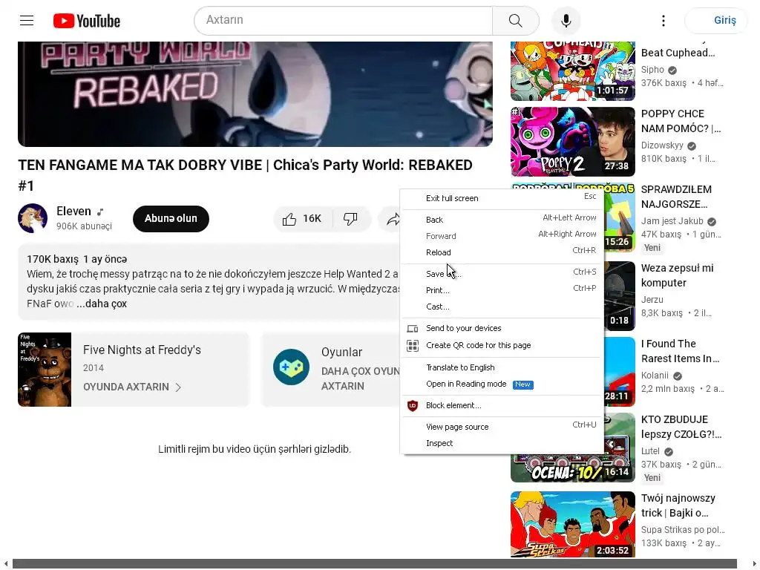Click OYUNDA AXTARIN chevron link

click(132, 387)
